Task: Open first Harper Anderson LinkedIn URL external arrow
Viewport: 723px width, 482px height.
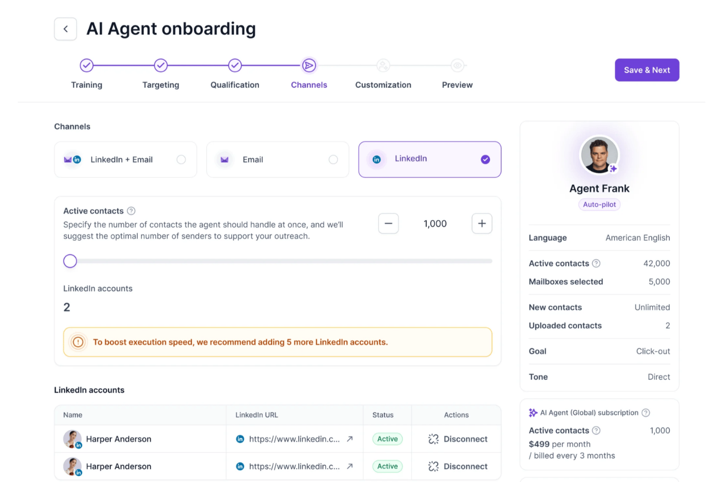Action: coord(350,439)
